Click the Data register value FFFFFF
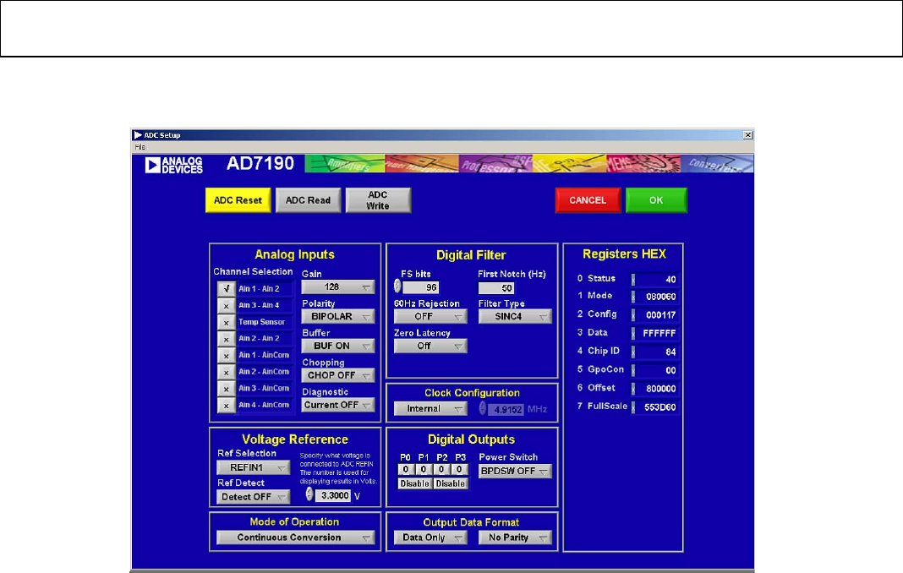 tap(657, 334)
